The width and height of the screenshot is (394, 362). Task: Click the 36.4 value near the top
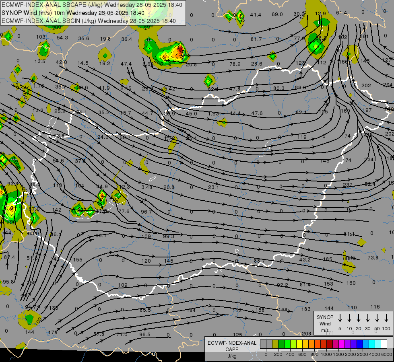click(126, 39)
